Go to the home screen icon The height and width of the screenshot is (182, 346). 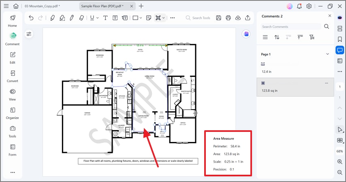[16, 6]
